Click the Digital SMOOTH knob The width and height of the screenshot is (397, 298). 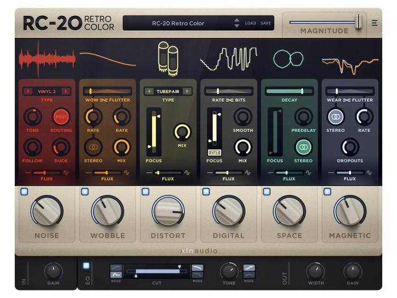(243, 117)
